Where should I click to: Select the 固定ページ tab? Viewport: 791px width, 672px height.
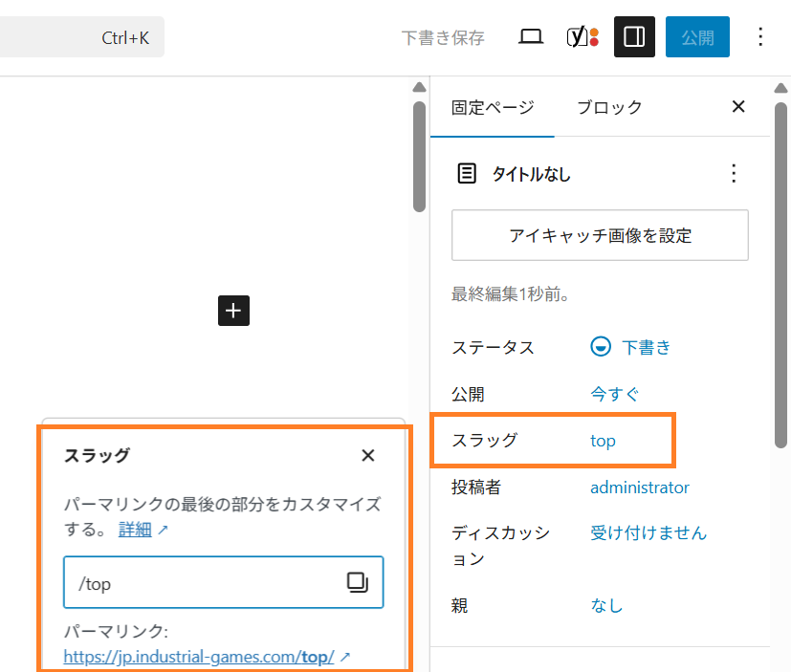(493, 107)
